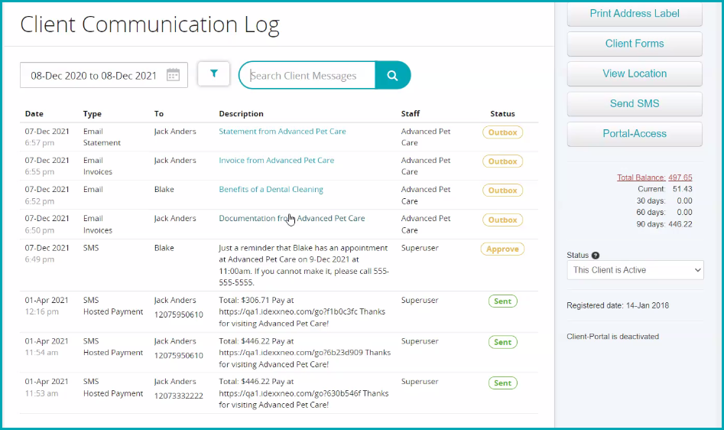Image resolution: width=724 pixels, height=430 pixels.
Task: Open Benefits of a Dental Cleaning message
Action: (x=271, y=190)
